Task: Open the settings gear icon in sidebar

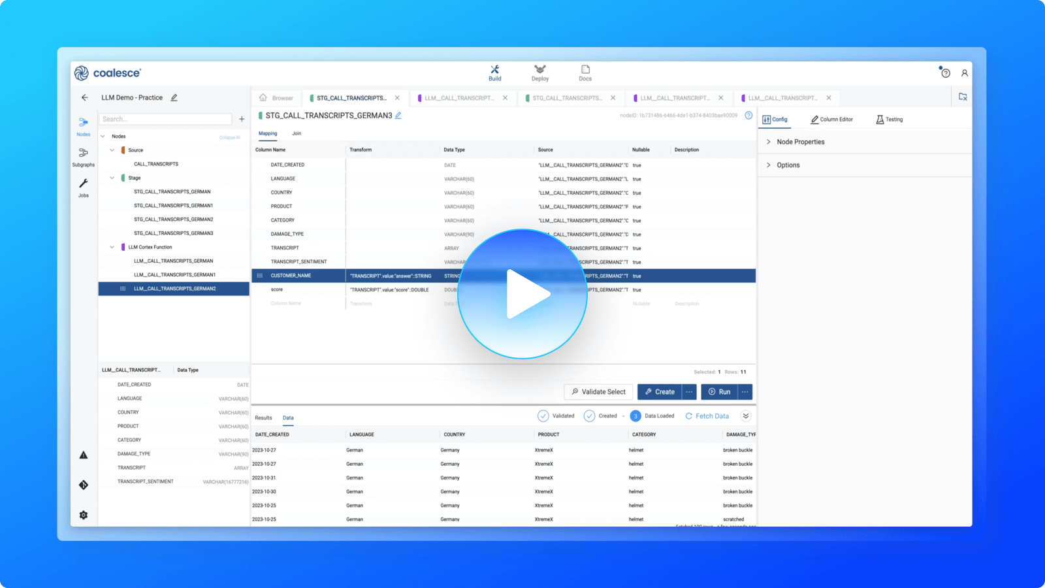Action: pyautogui.click(x=84, y=515)
